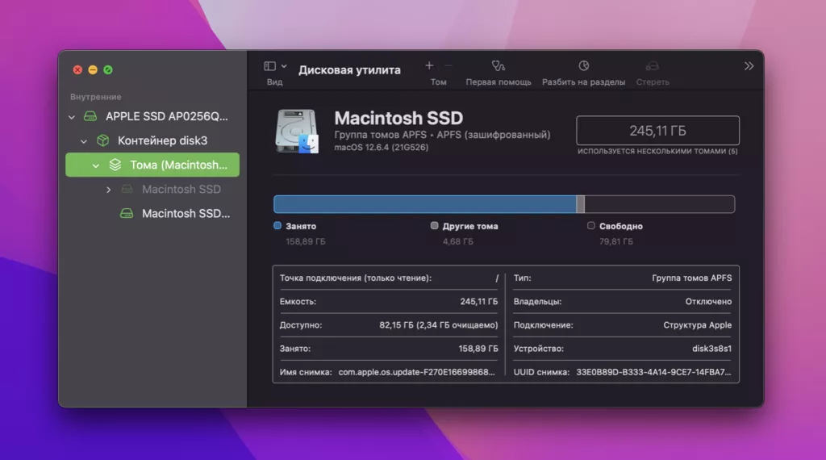The image size is (826, 460).
Task: Open the sidebar View icon
Action: 269,66
